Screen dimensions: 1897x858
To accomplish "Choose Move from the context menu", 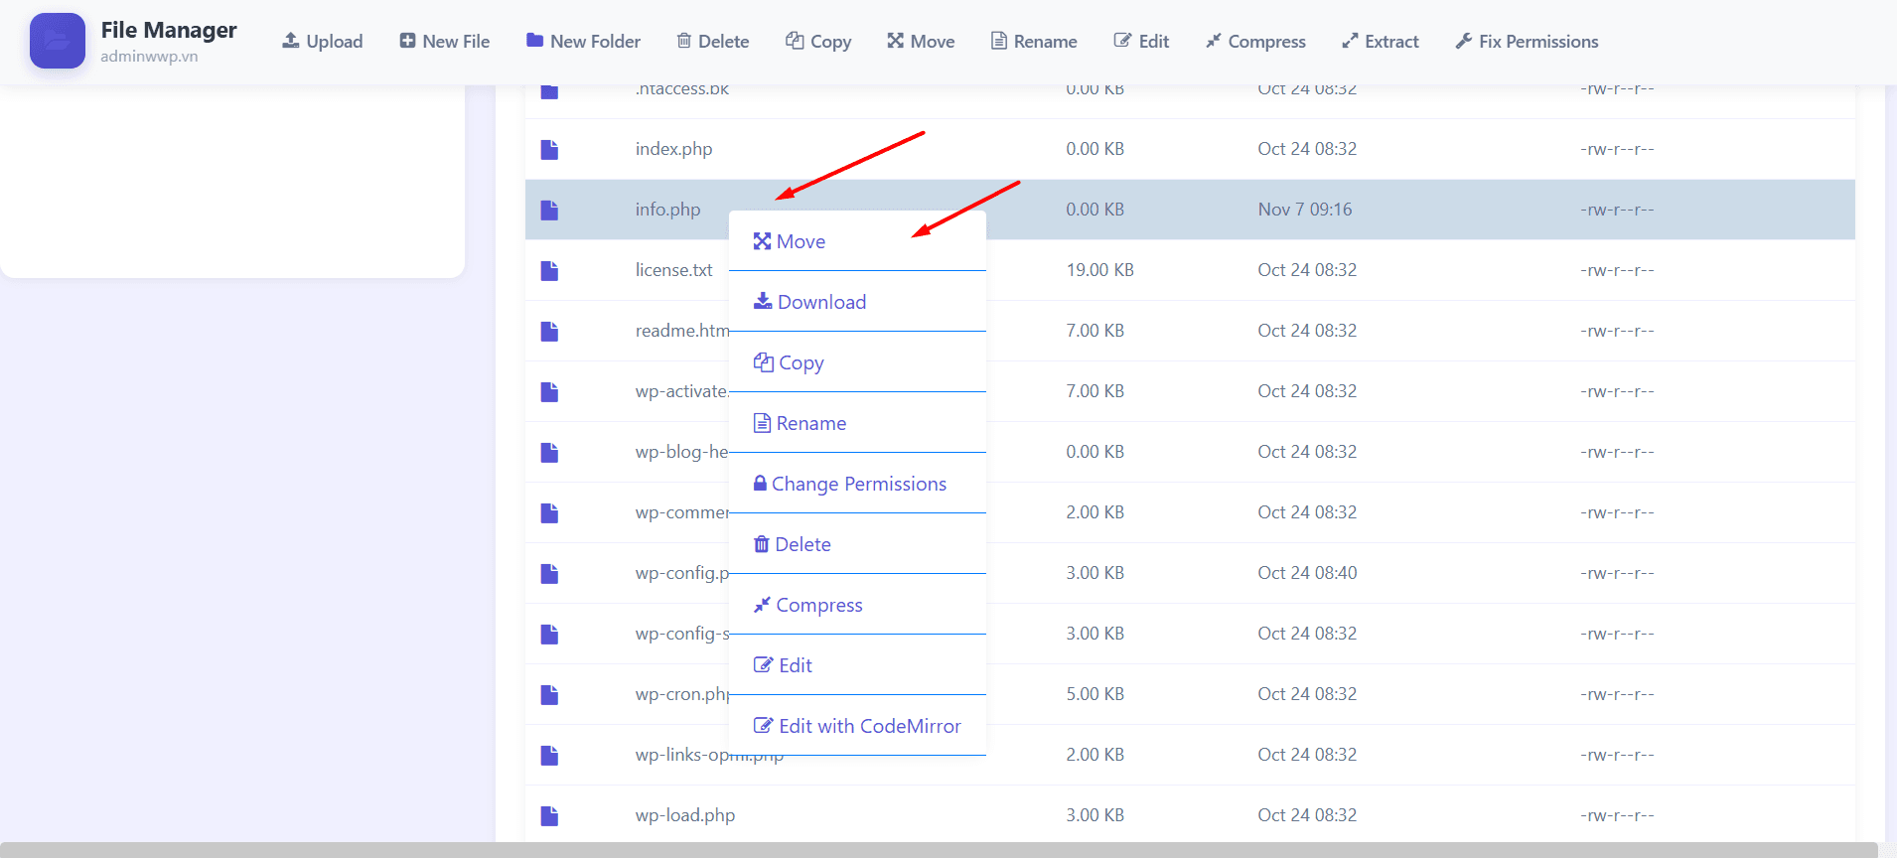I will [x=791, y=241].
